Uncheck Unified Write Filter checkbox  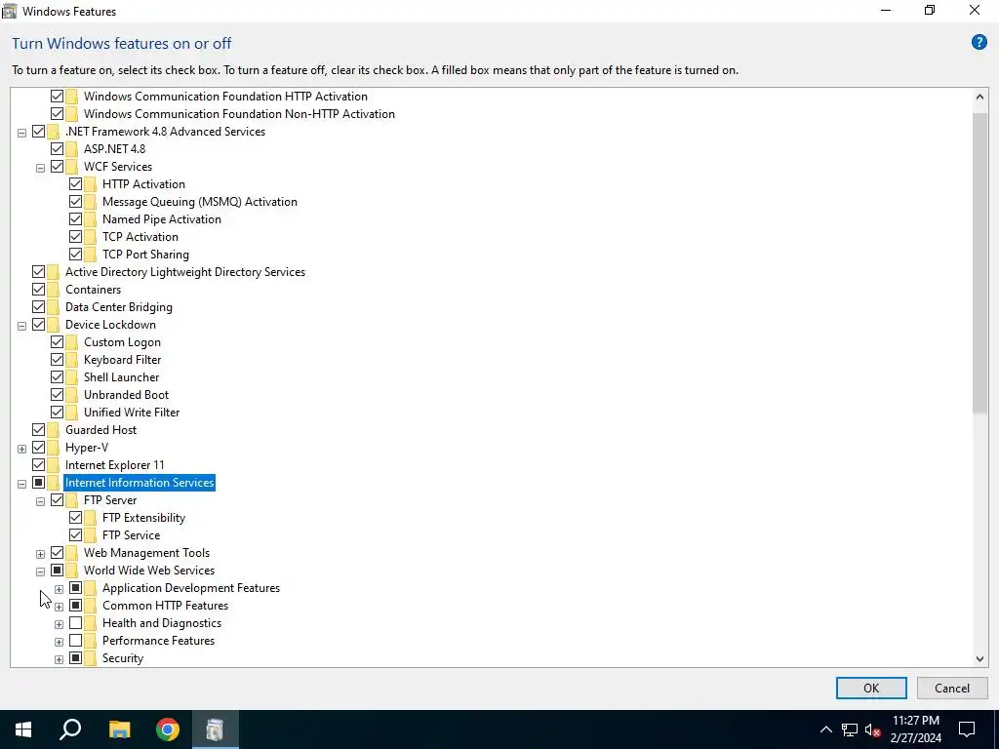(57, 413)
